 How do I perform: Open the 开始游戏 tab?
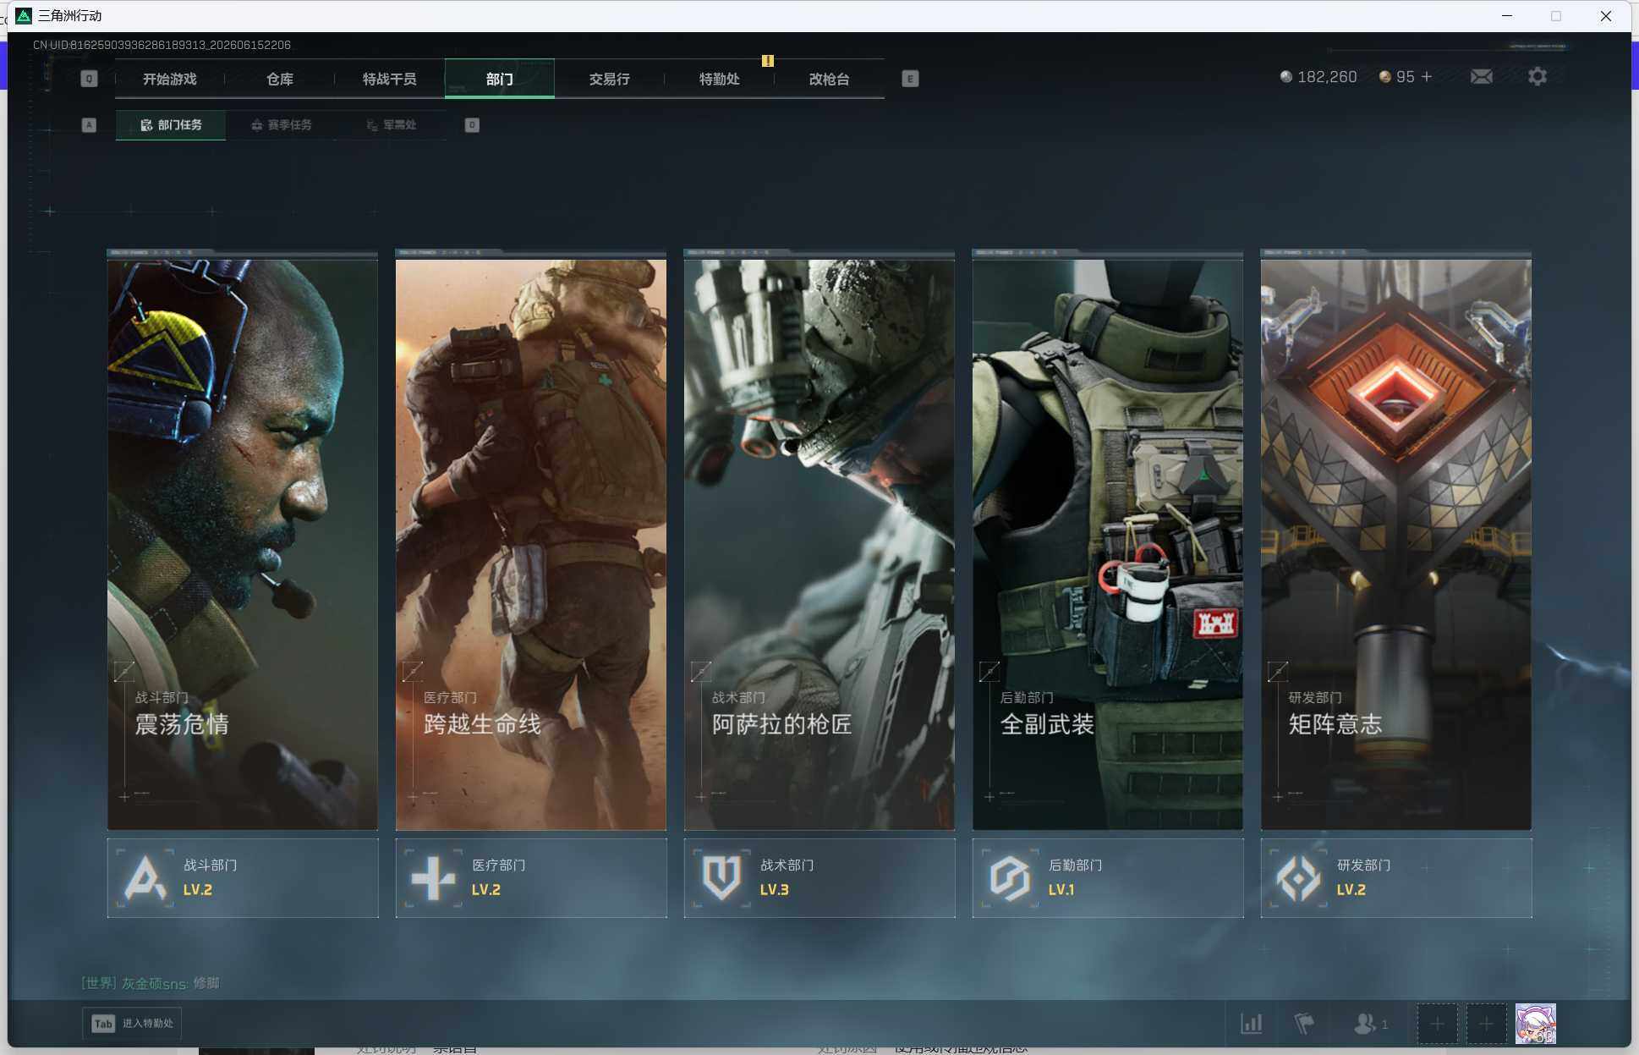coord(169,79)
